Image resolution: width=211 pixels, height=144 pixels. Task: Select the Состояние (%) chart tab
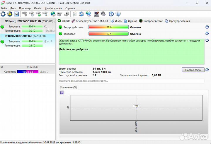tap(68, 88)
